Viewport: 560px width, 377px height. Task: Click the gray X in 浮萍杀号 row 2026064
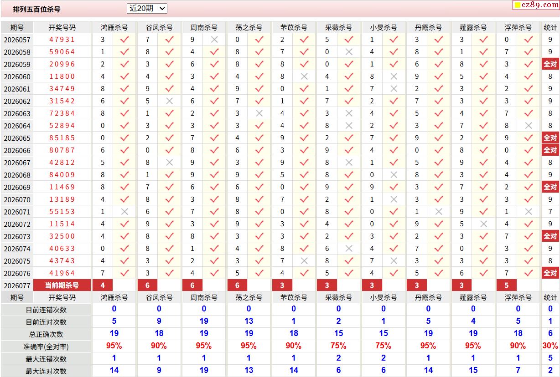(x=529, y=126)
